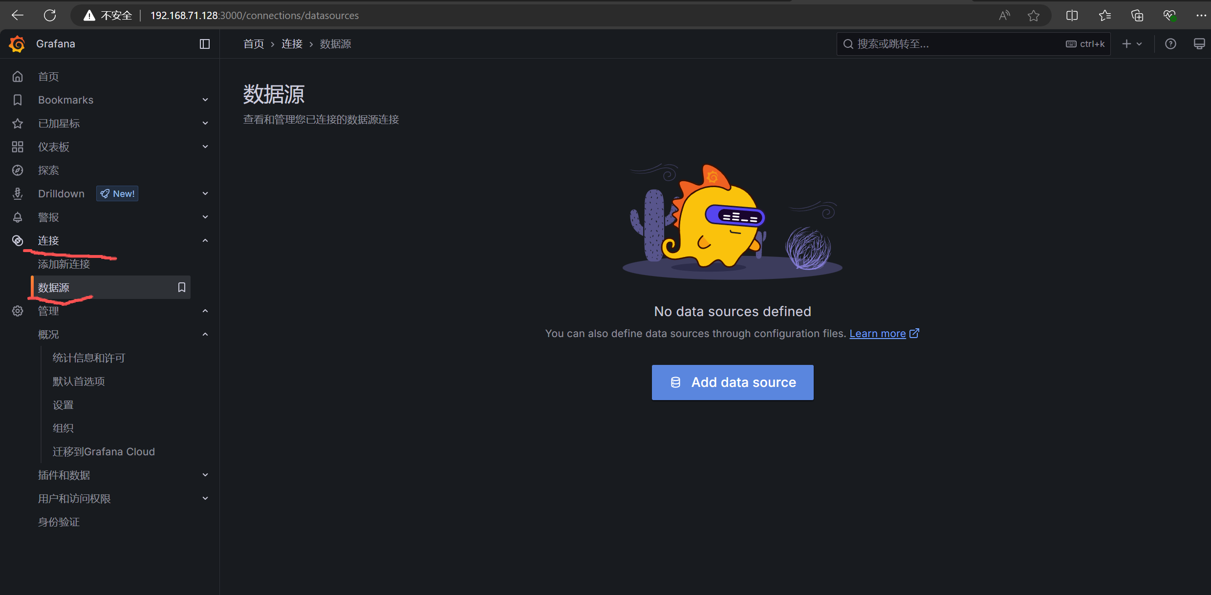
Task: Click the keyboard shortcut icon in search
Action: pyautogui.click(x=1071, y=44)
